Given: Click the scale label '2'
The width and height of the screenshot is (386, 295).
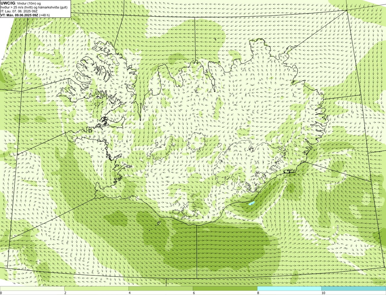Looking at the screenshot, I should [x=65, y=293].
